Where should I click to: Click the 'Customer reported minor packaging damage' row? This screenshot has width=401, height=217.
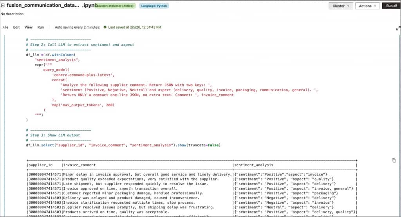click(x=192, y=193)
